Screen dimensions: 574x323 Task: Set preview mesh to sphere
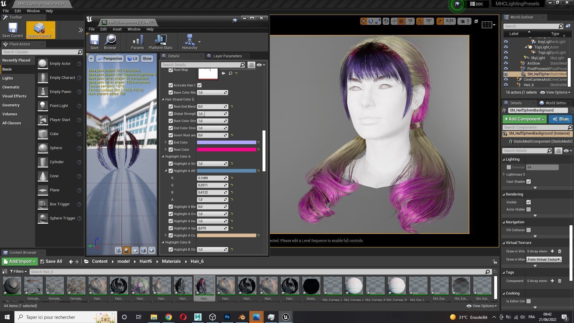[x=126, y=250]
